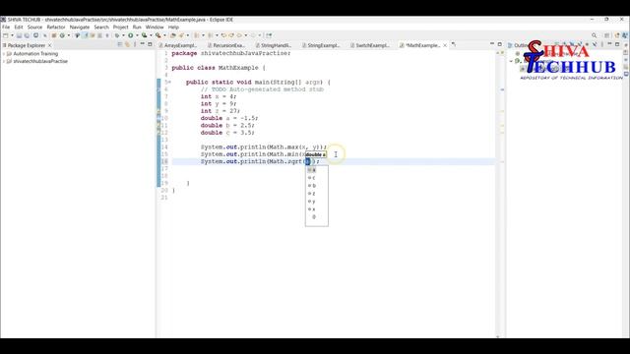Open the Window menu
Image resolution: width=630 pixels, height=354 pixels.
(155, 28)
